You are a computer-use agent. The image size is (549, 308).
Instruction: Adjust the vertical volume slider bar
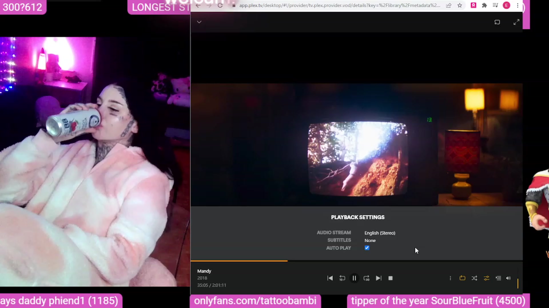tap(518, 278)
